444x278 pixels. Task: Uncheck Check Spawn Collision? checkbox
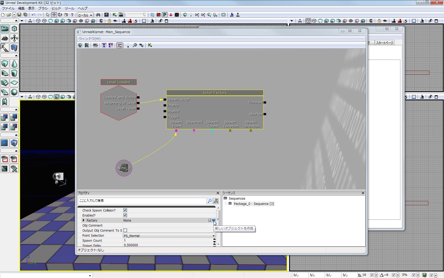point(125,210)
